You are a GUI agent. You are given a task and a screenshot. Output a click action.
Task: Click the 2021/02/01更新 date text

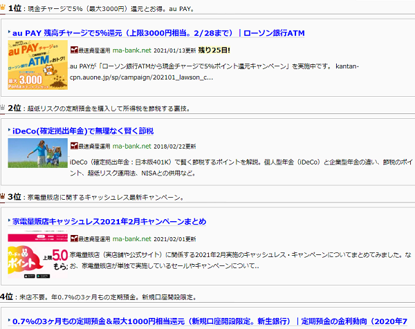(175, 239)
